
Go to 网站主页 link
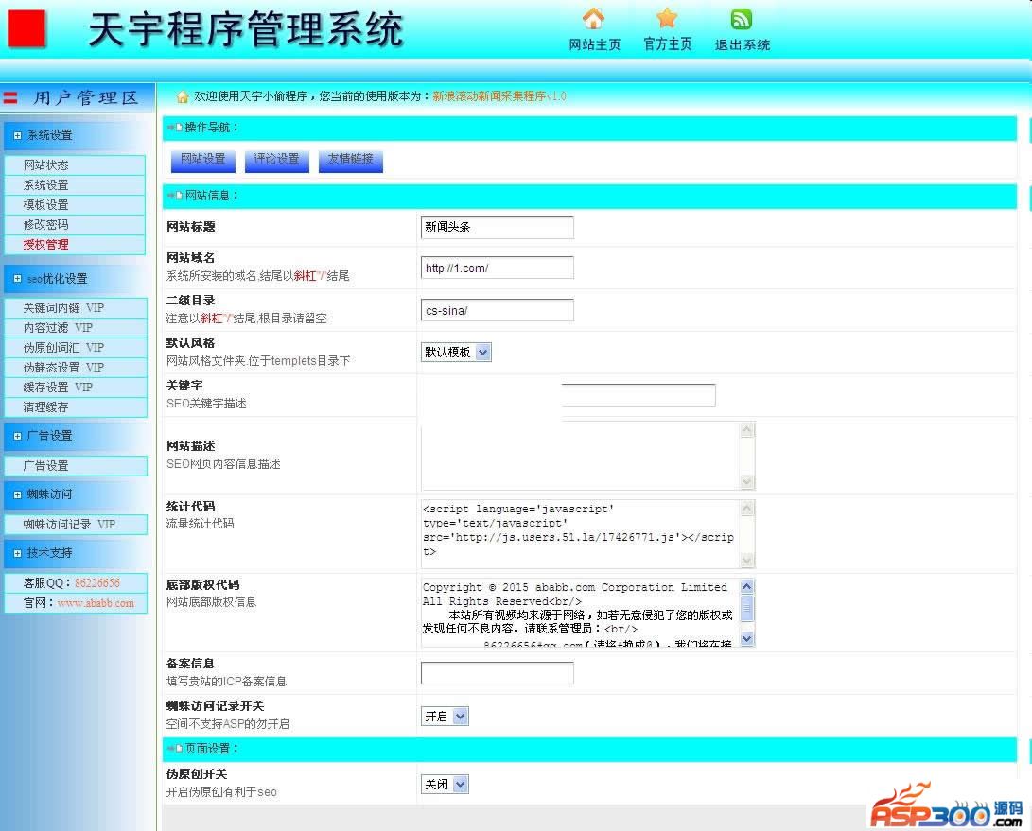coord(594,44)
